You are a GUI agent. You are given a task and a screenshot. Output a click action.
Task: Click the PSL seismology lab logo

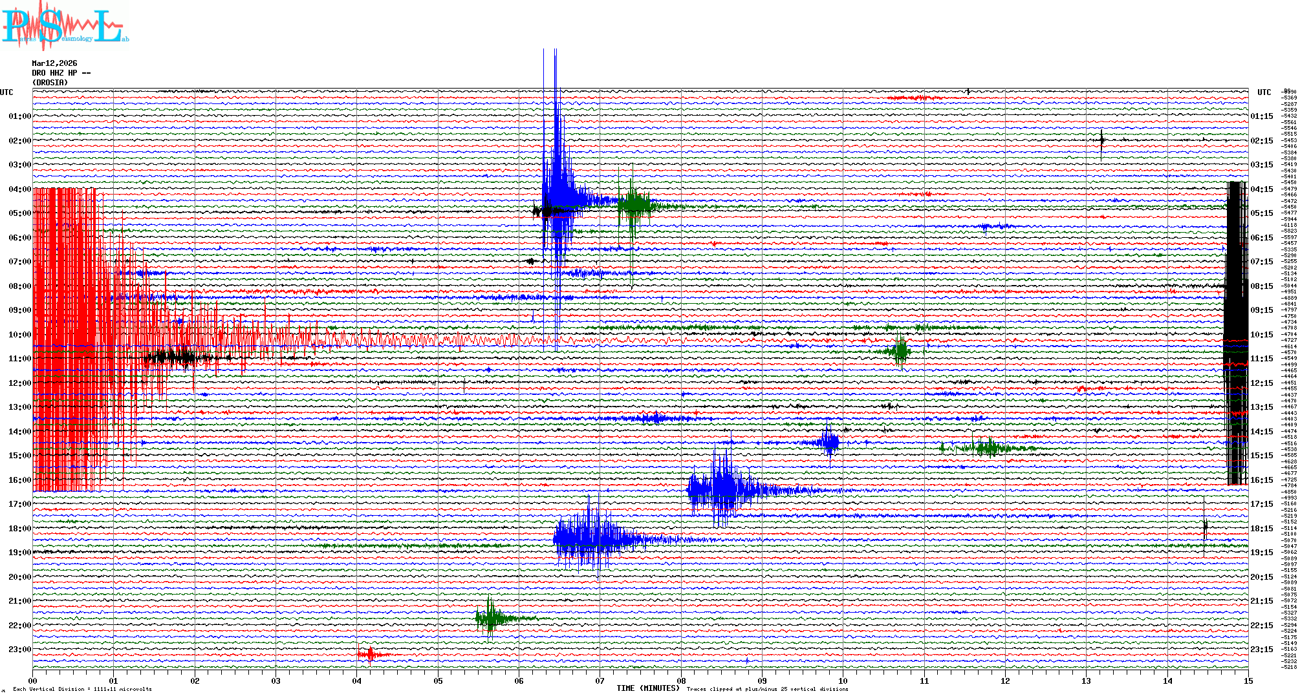tap(65, 26)
